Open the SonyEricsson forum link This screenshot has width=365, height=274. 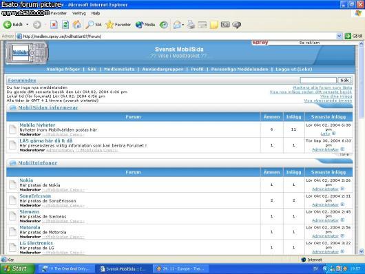pos(35,196)
